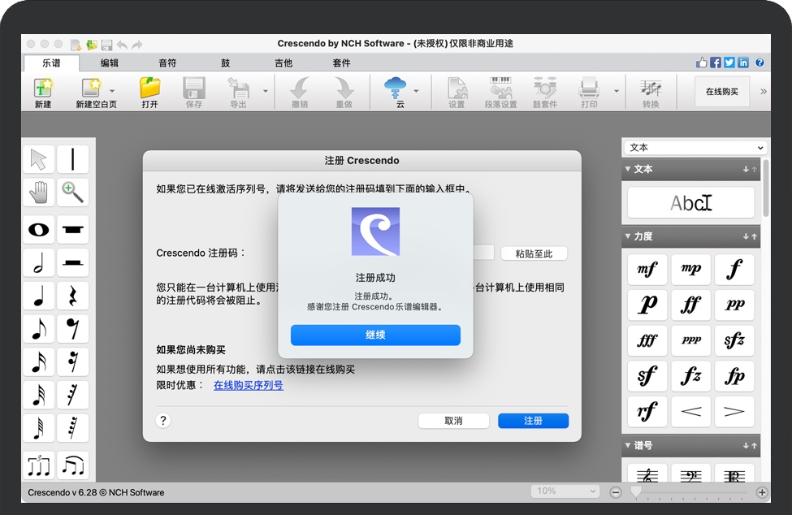Open the 文本 palette selector dropdown
This screenshot has height=515, width=792.
click(x=693, y=147)
